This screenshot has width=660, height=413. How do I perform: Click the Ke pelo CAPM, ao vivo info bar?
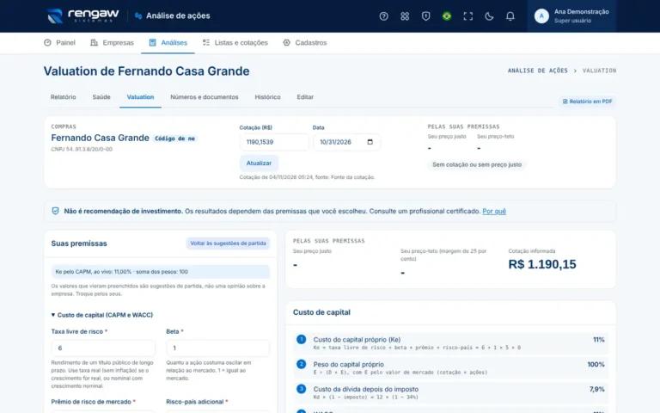pyautogui.click(x=161, y=271)
